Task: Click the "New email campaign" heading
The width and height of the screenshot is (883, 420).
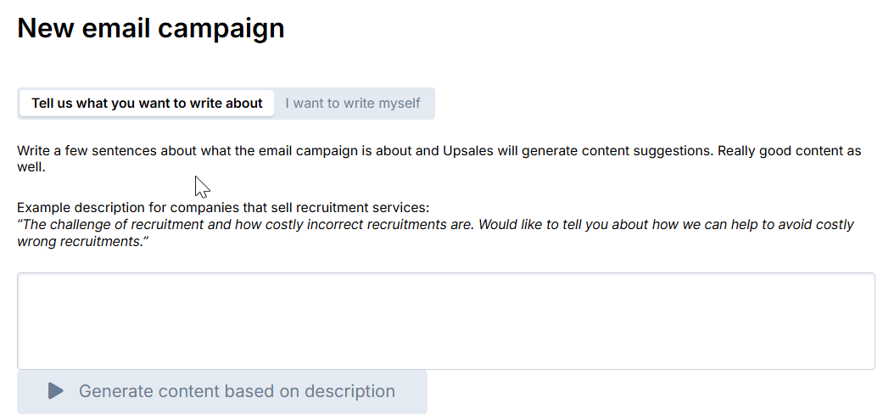Action: (151, 28)
